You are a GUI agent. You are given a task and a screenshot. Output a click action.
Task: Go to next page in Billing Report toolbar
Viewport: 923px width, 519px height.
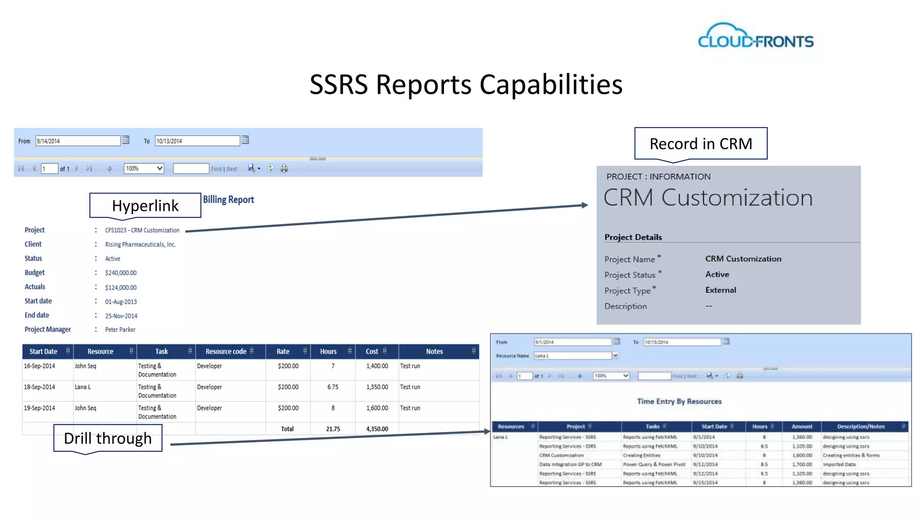[77, 168]
